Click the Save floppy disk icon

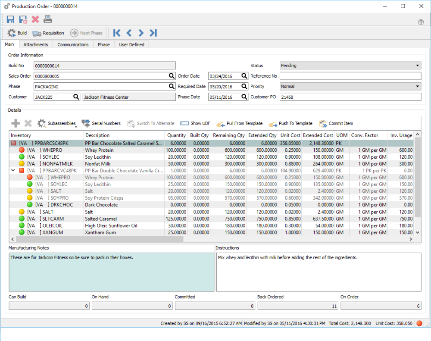10,19
